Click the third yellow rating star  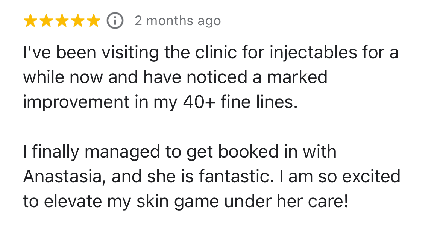pyautogui.click(x=62, y=21)
